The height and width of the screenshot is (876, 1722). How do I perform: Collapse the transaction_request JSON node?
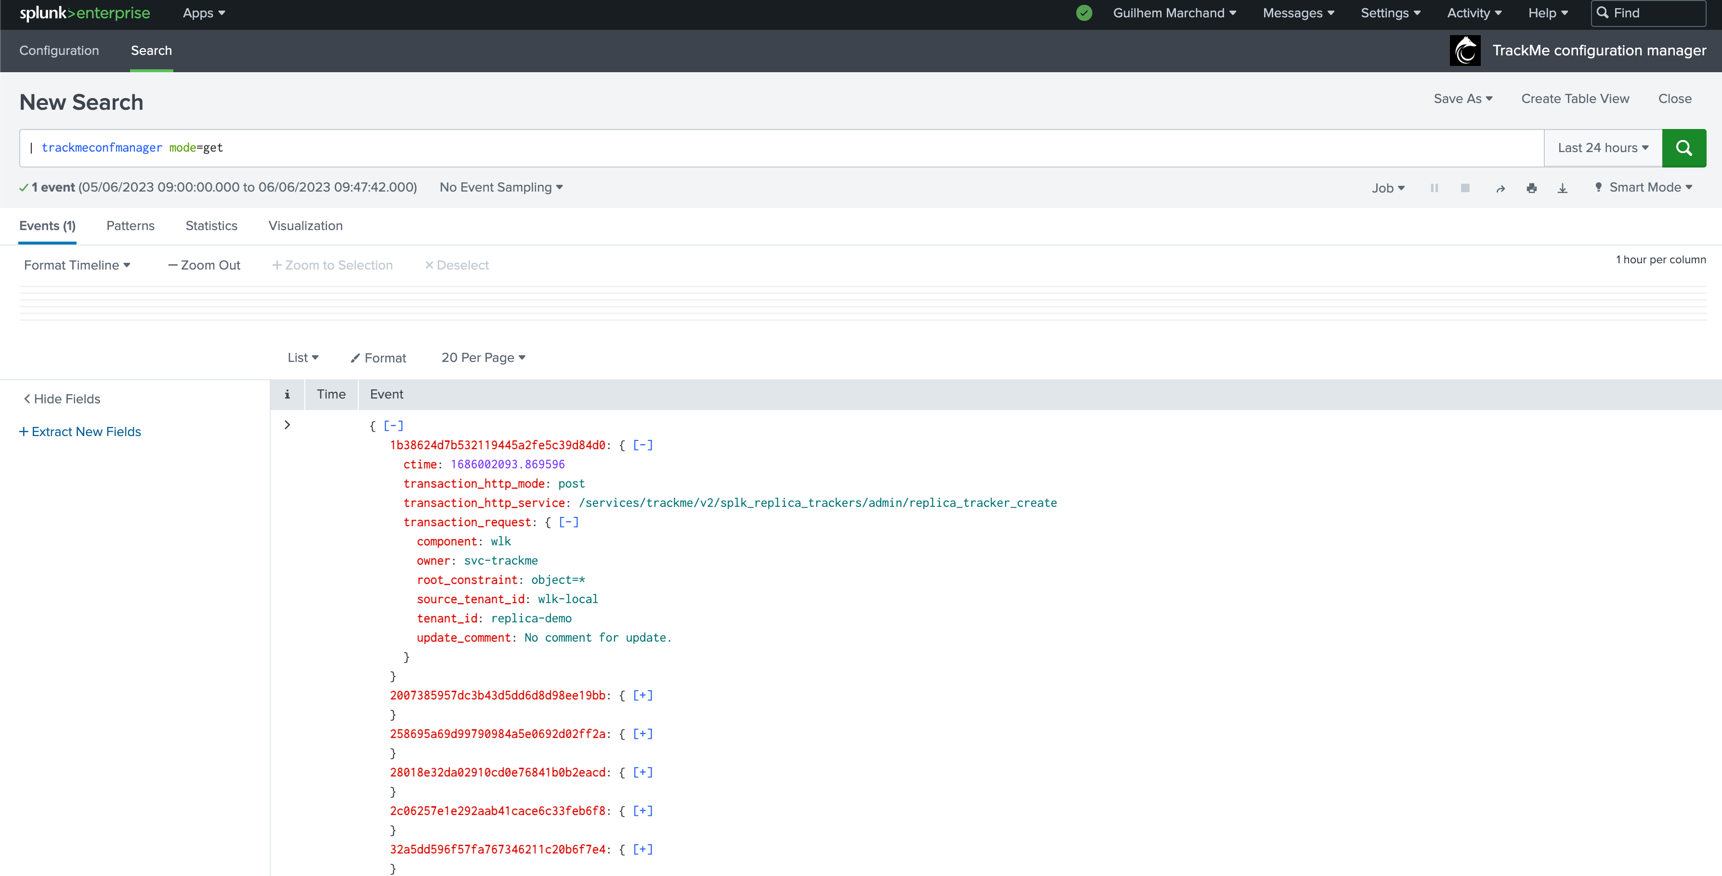point(568,522)
